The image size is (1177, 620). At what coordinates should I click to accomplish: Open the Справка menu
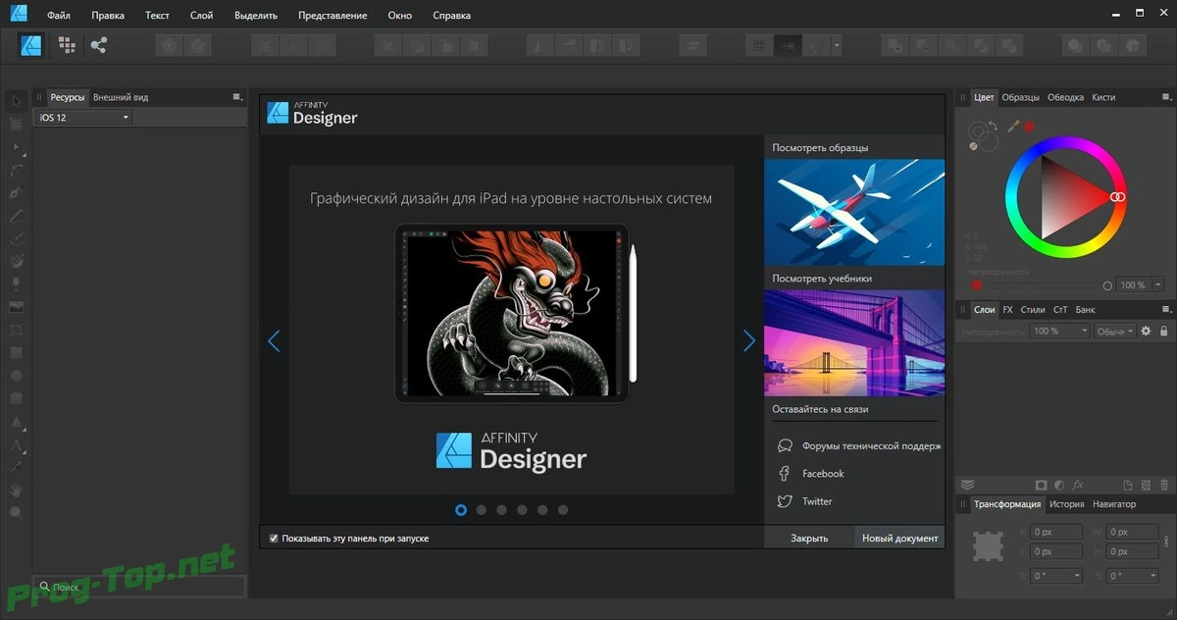coord(451,16)
